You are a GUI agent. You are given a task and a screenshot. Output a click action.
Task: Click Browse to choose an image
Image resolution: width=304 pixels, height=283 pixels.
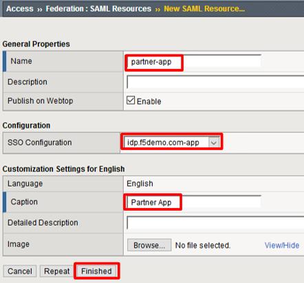(149, 245)
